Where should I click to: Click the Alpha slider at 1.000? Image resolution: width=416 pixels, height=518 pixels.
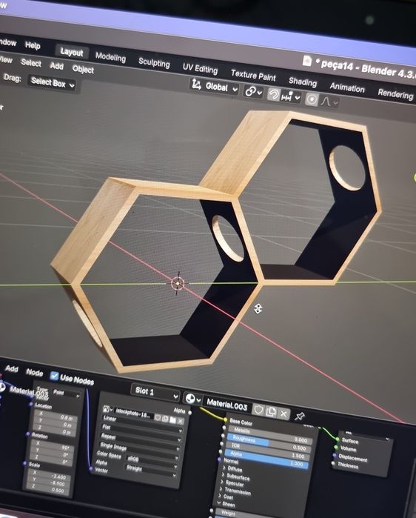click(x=266, y=459)
